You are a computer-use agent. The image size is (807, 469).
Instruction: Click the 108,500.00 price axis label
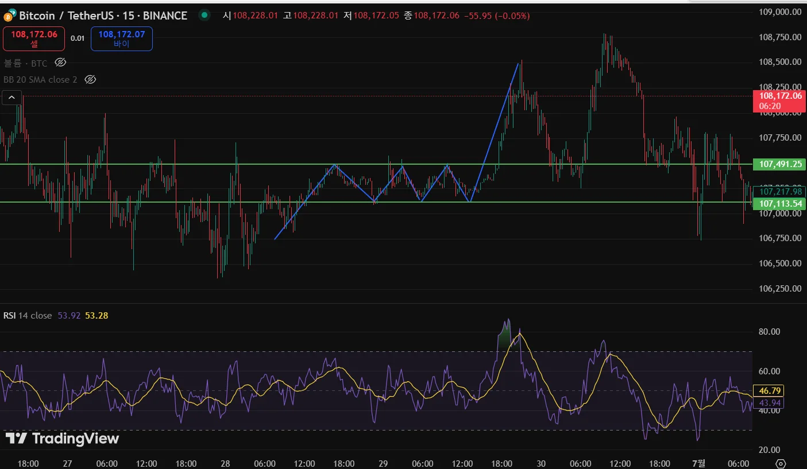click(x=780, y=62)
